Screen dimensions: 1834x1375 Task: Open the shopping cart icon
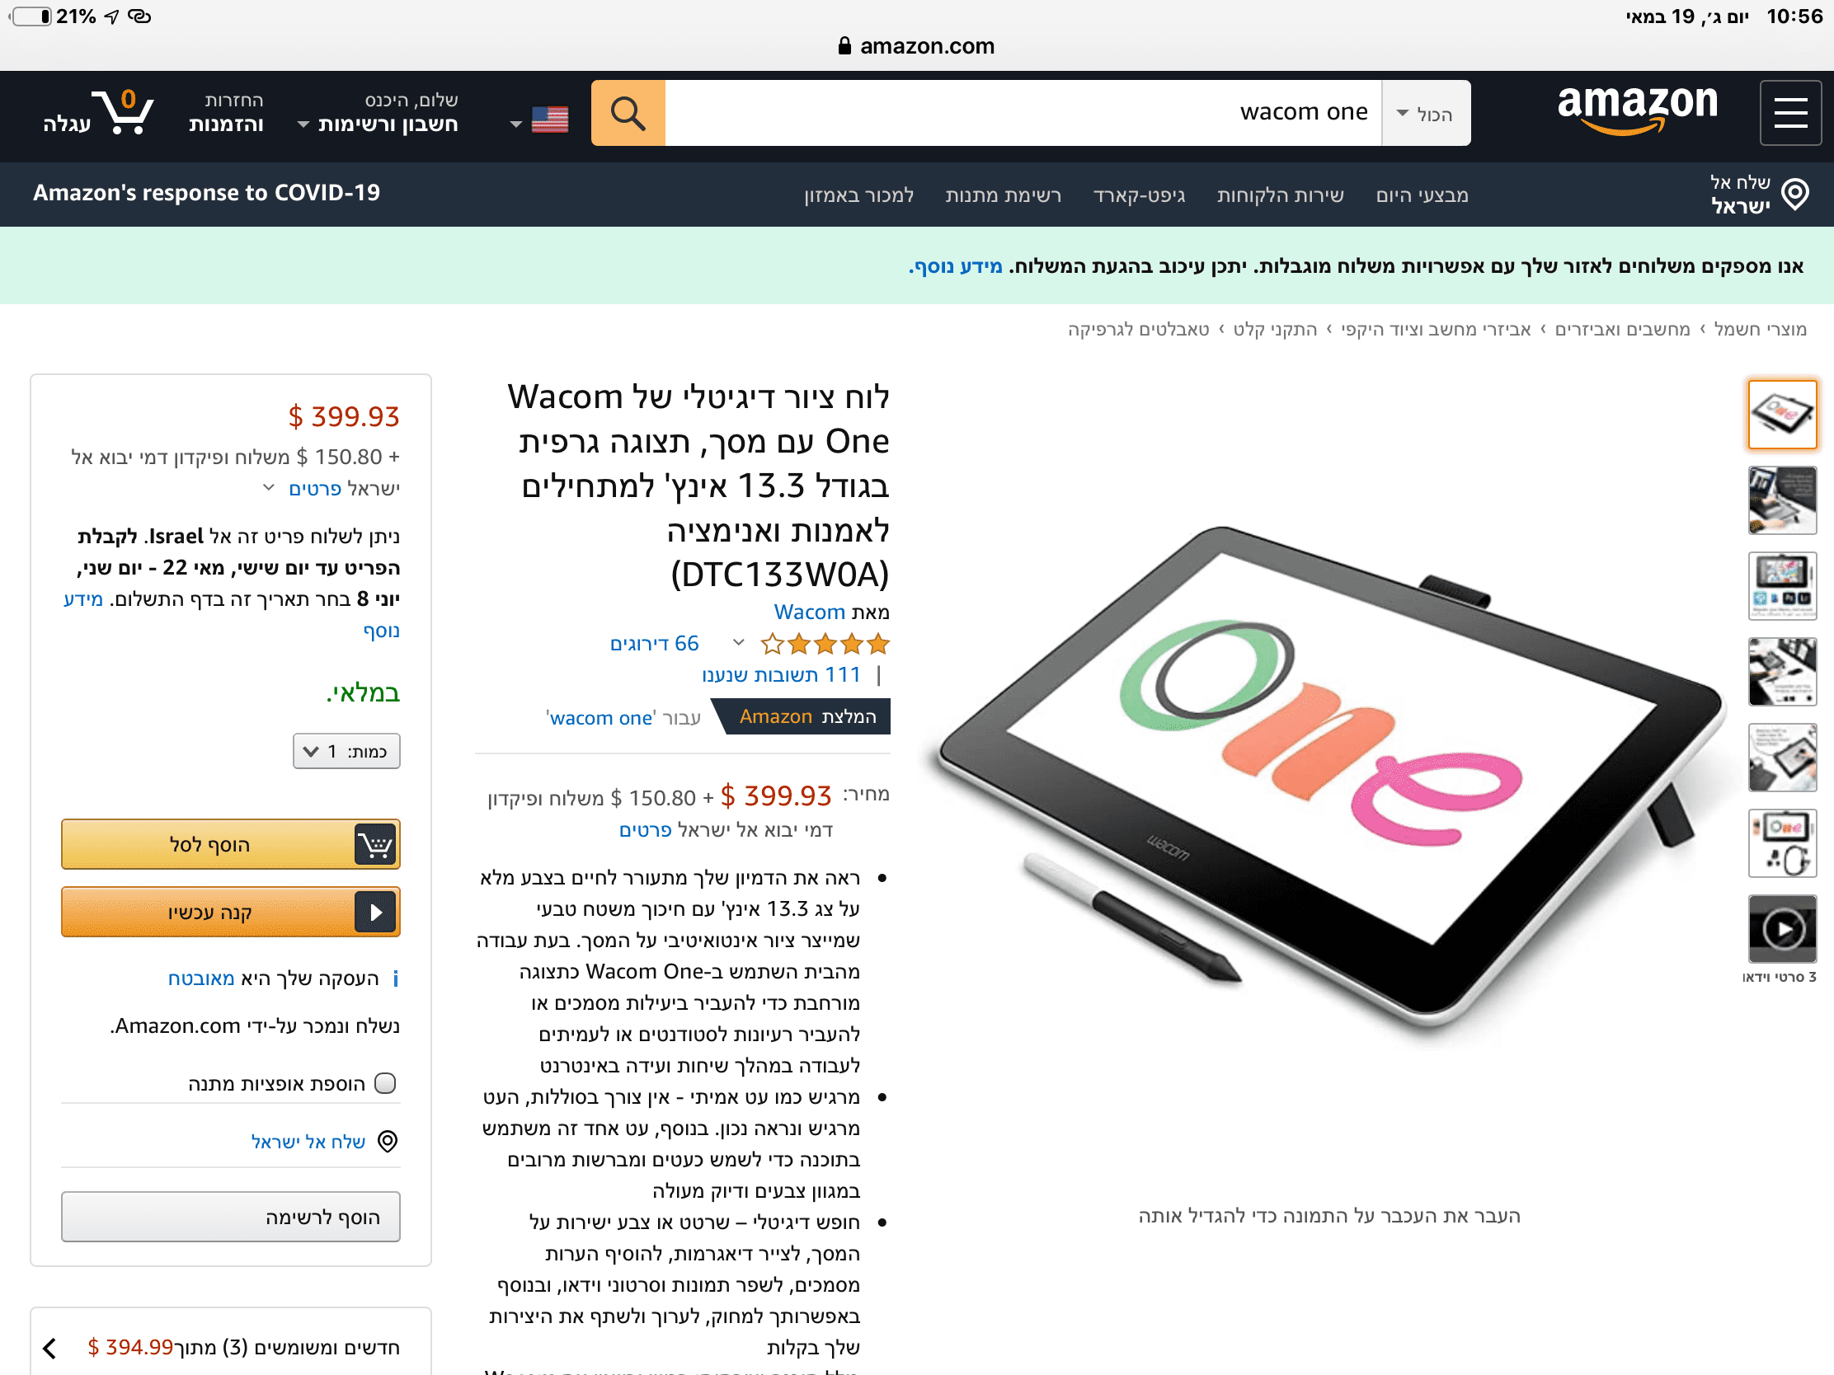click(124, 112)
